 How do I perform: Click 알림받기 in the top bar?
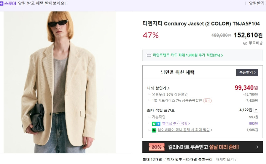click(x=257, y=3)
